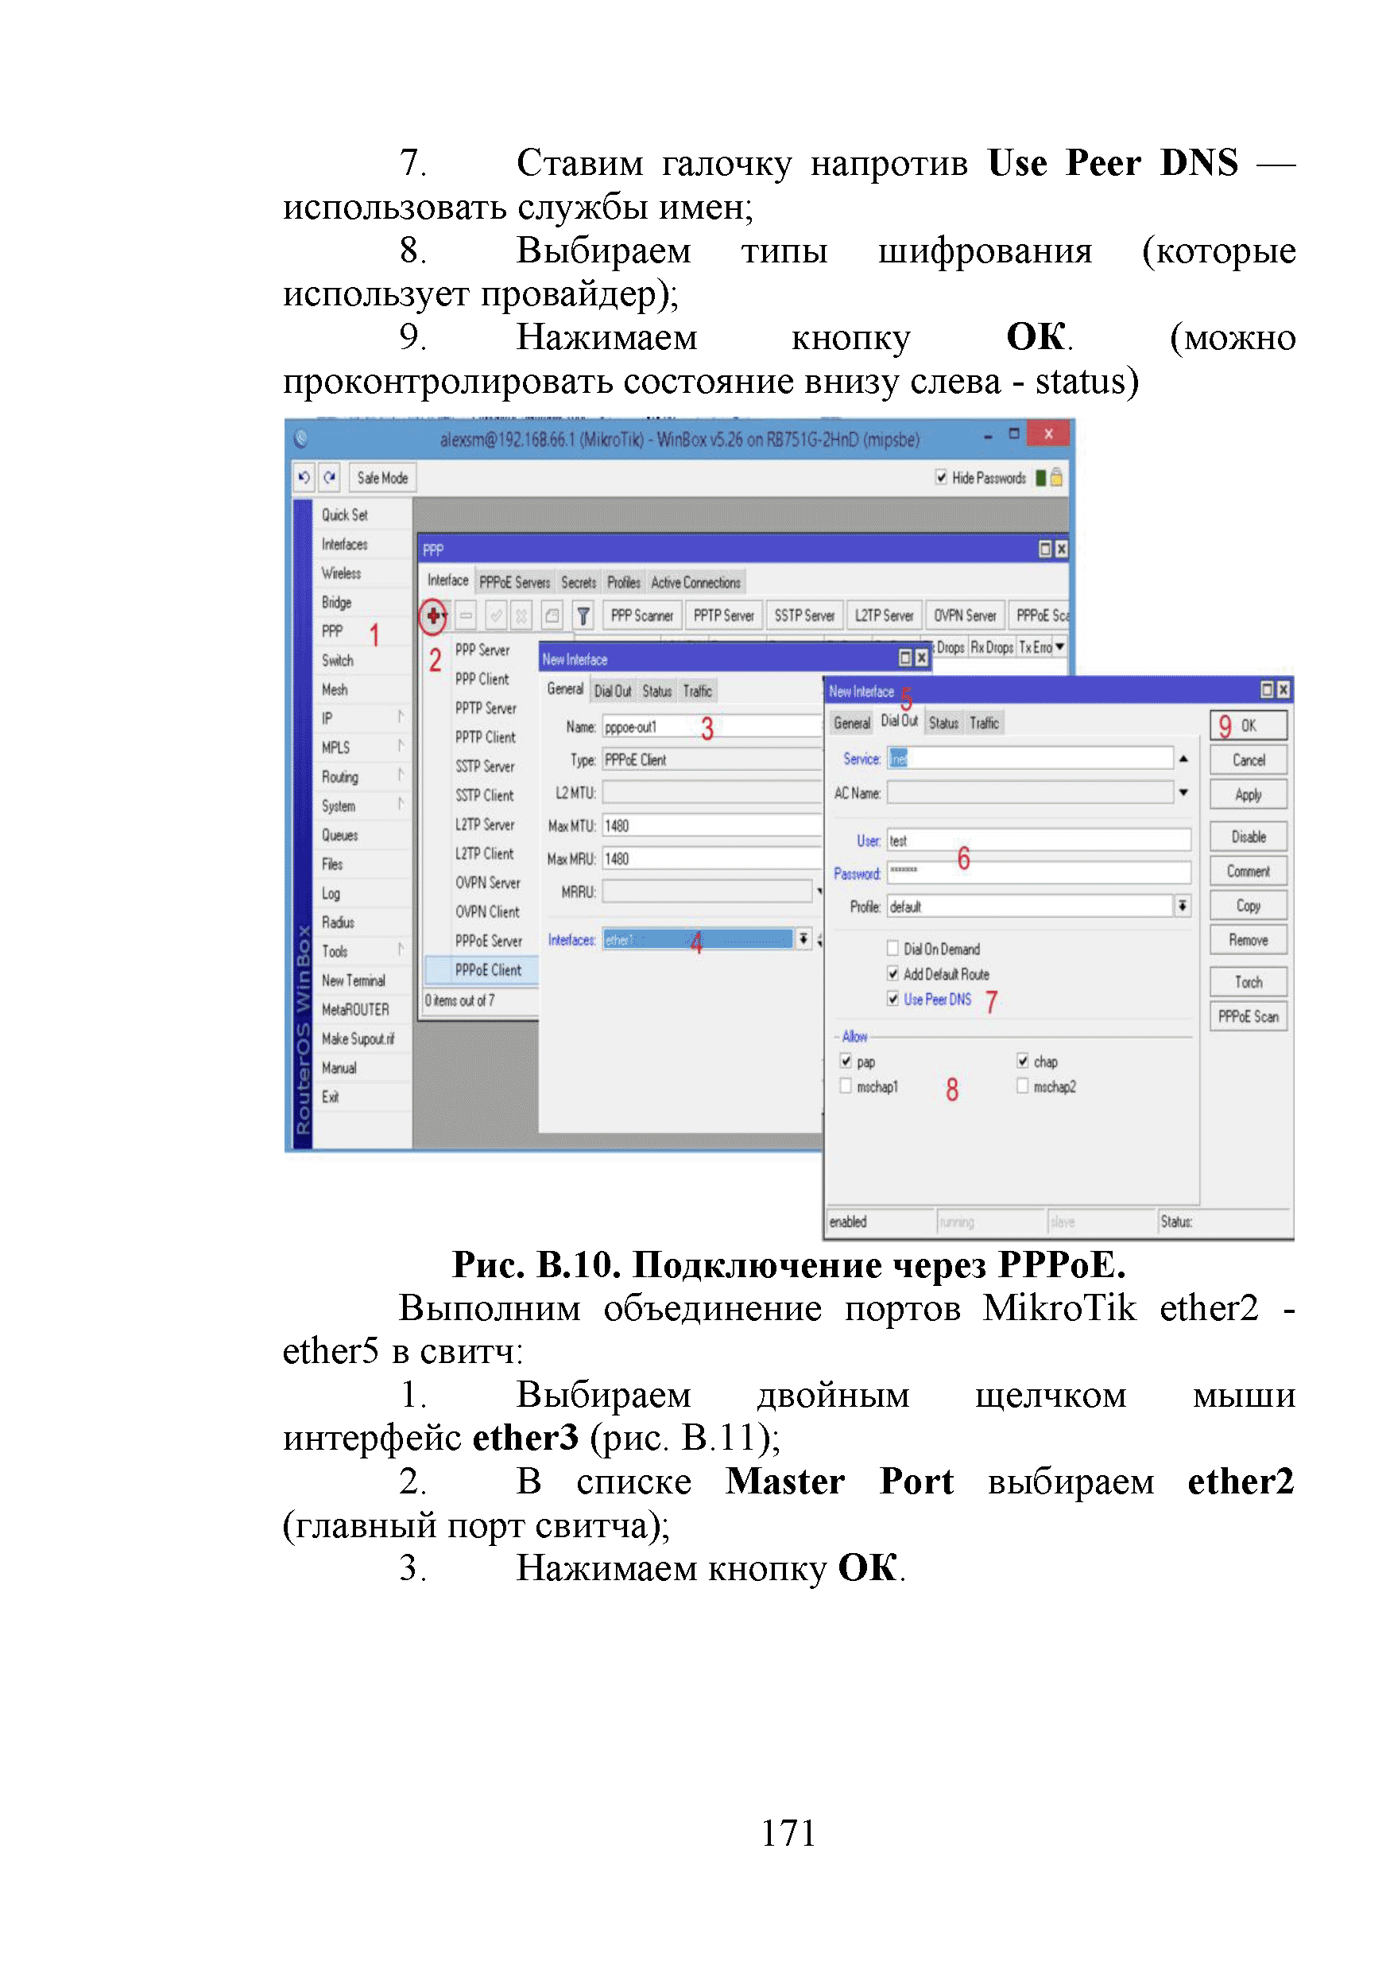Viewport: 1390px width, 1973px height.
Task: Open New Terminal from the sidebar
Action: [354, 981]
